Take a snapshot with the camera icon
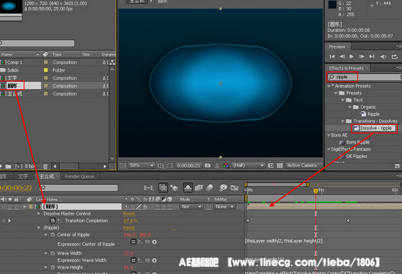The width and height of the screenshot is (402, 274). (x=208, y=166)
